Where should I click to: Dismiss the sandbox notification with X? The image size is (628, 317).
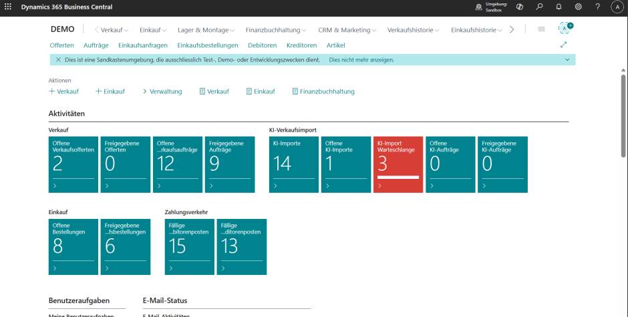point(58,59)
